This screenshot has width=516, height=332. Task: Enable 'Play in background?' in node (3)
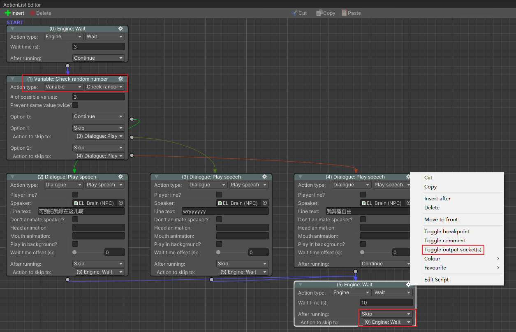coord(219,244)
